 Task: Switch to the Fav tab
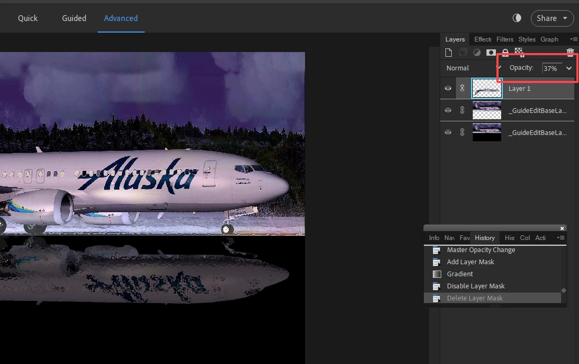click(464, 238)
